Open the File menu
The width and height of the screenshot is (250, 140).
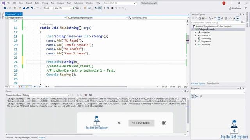click(x=8, y=3)
